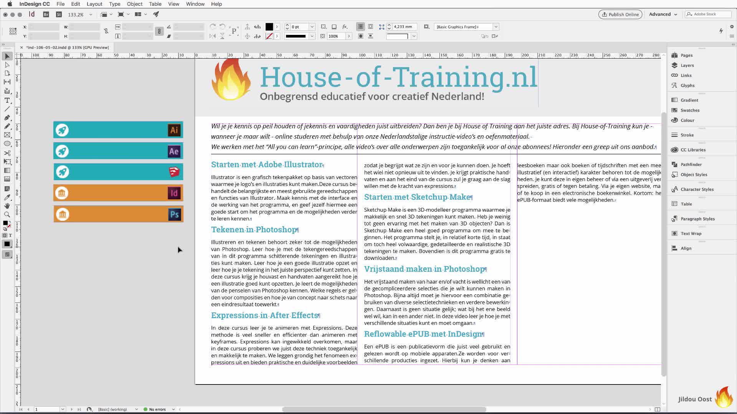
Task: Enable the No text wrap option
Action: point(360,27)
